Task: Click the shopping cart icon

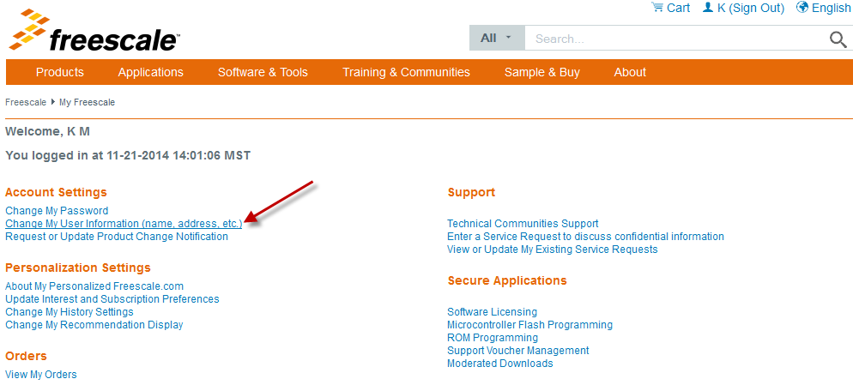Action: pyautogui.click(x=657, y=8)
